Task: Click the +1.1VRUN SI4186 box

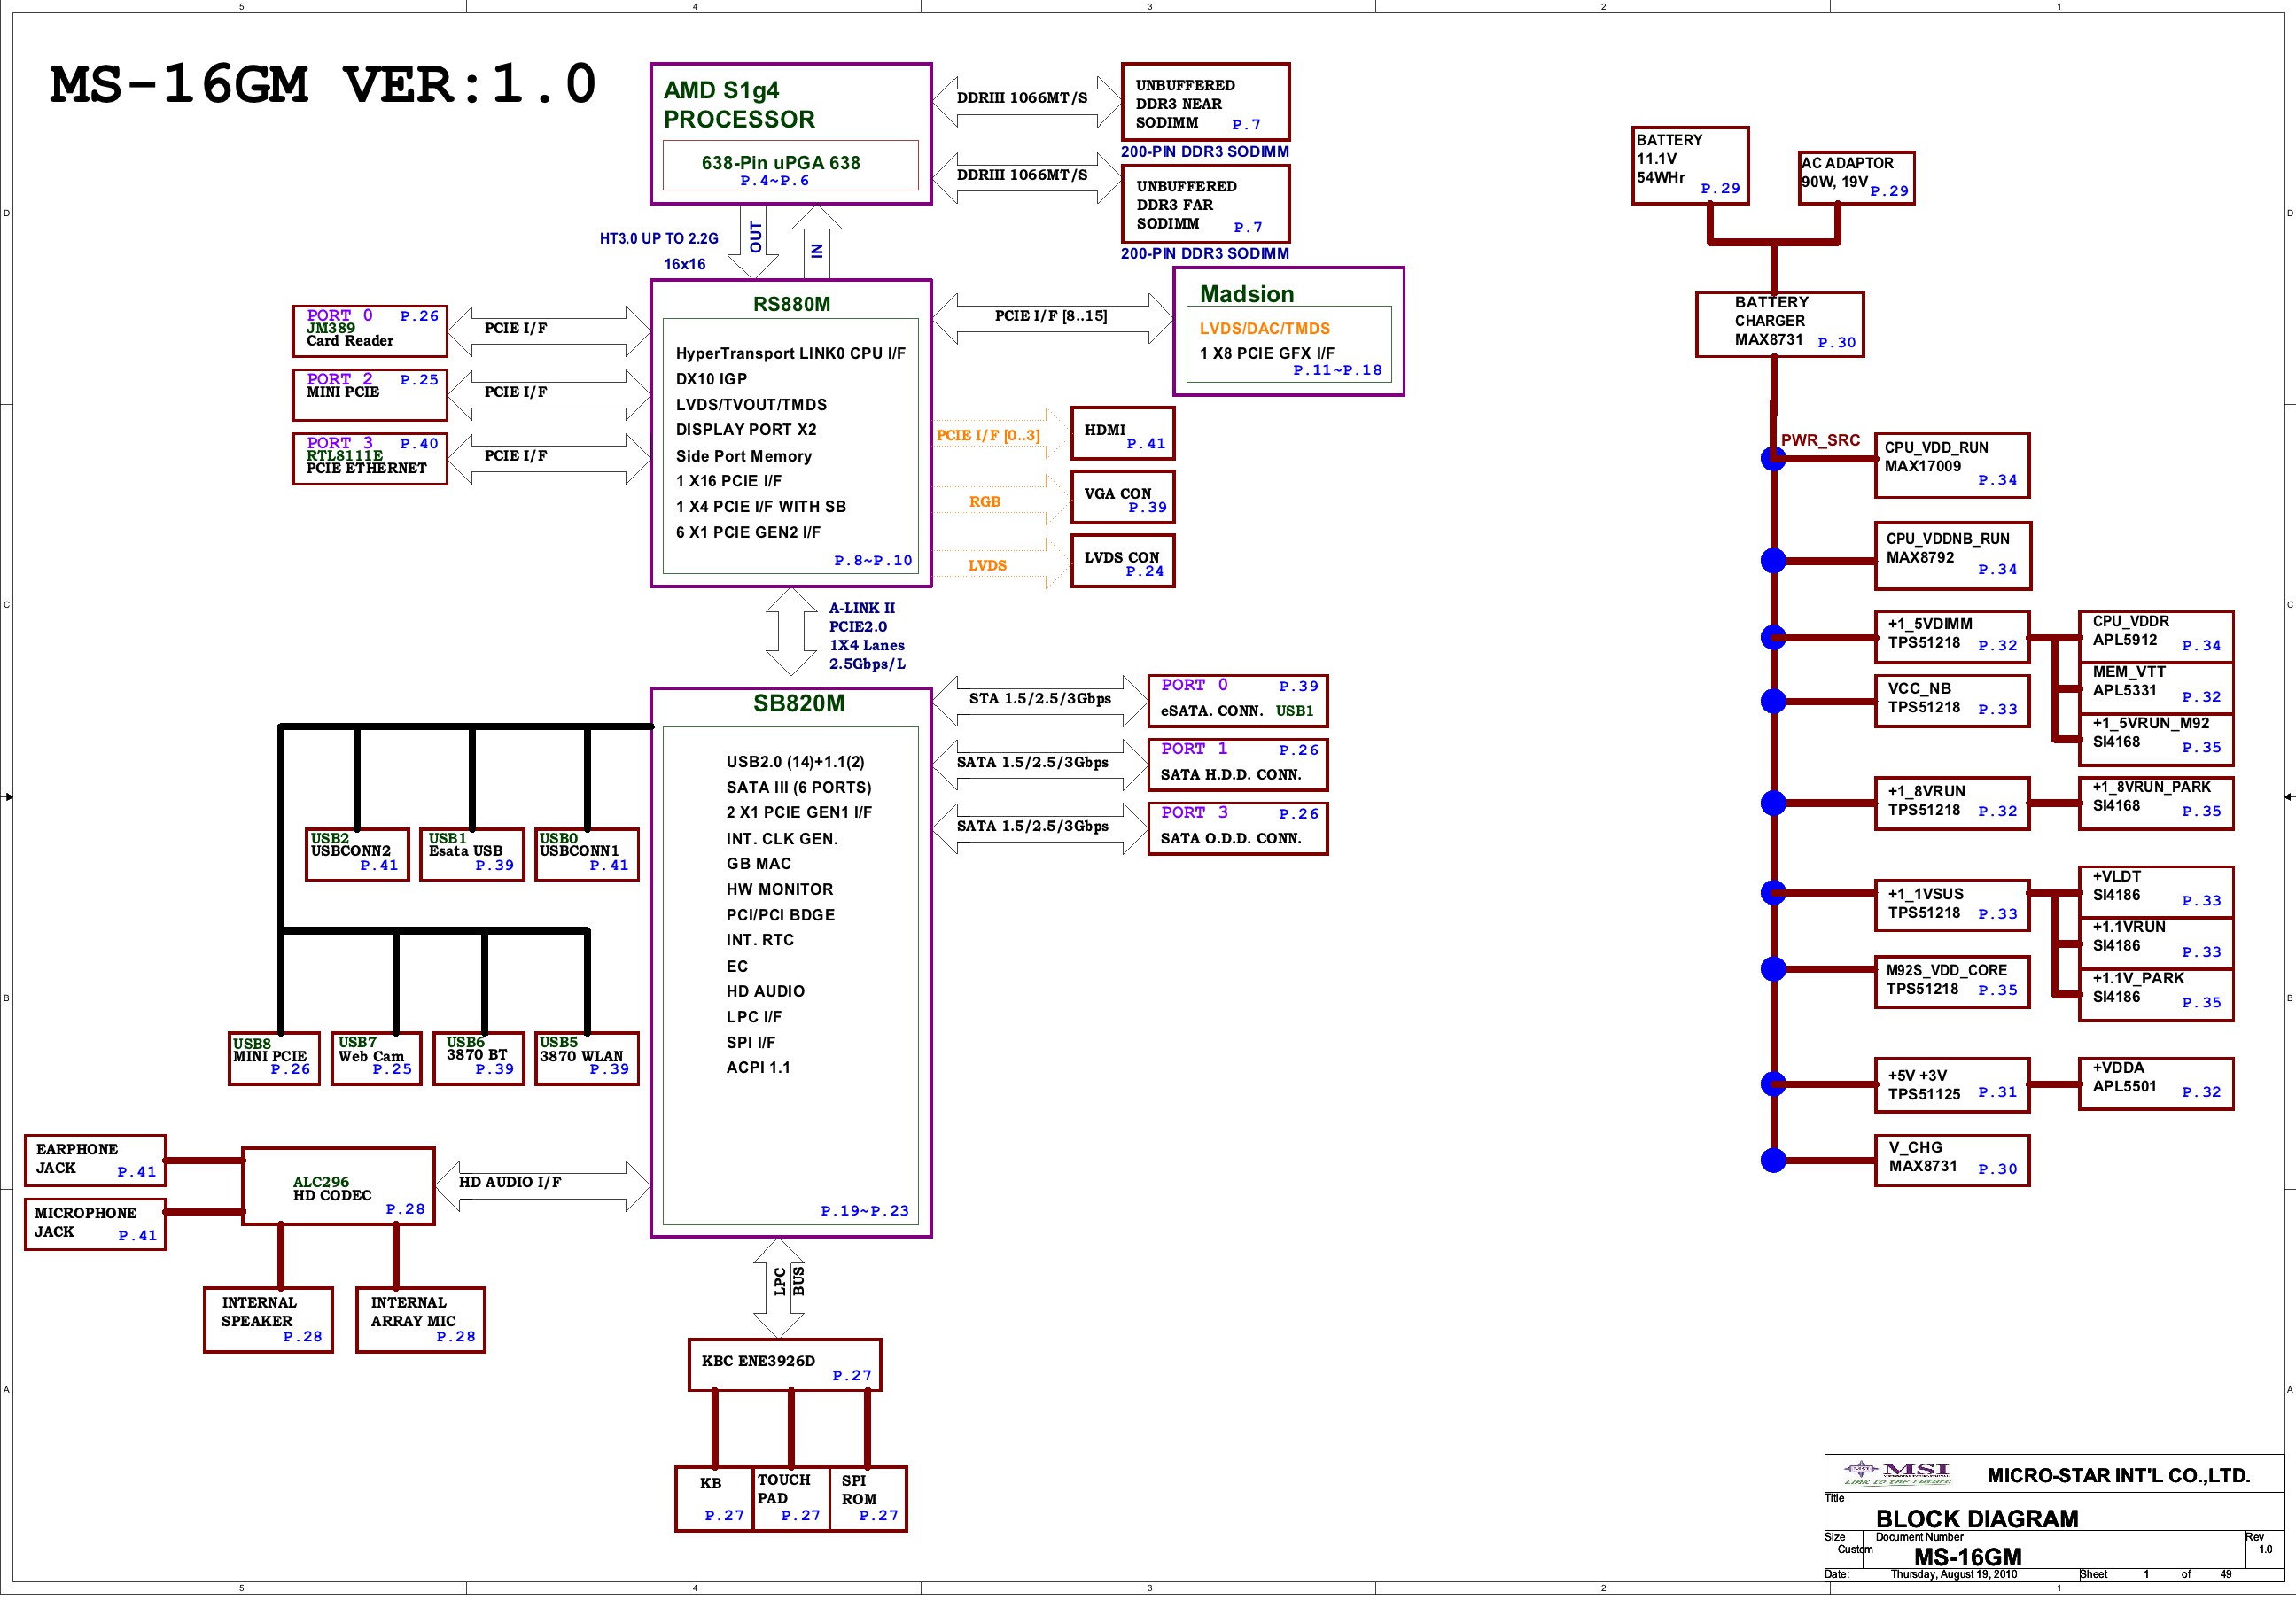Action: pyautogui.click(x=2156, y=943)
